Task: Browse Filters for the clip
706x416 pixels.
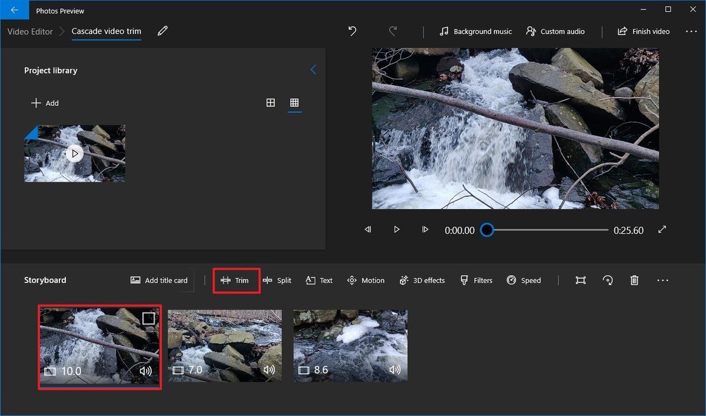Action: [476, 280]
